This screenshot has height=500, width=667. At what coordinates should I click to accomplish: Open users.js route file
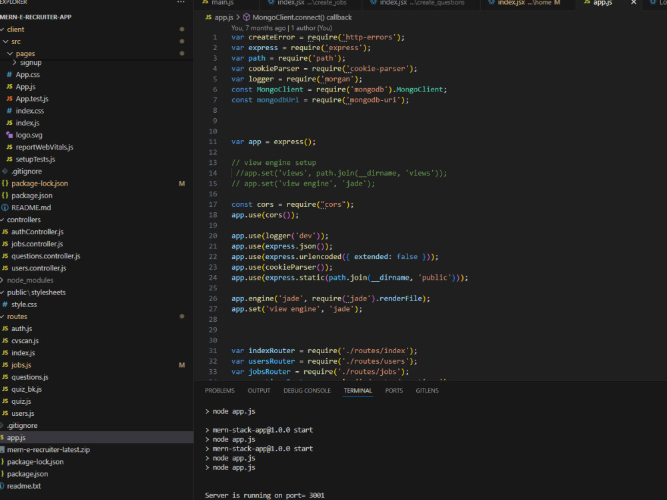coord(23,413)
